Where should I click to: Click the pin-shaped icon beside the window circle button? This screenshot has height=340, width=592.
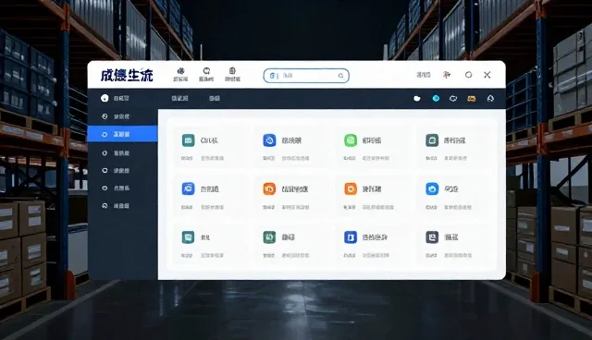(x=447, y=75)
